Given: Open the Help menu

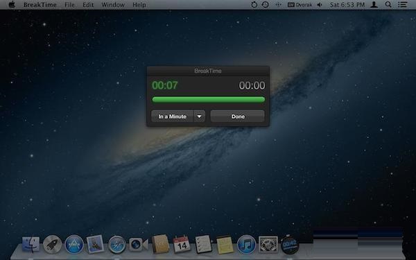Looking at the screenshot, I should [139, 5].
